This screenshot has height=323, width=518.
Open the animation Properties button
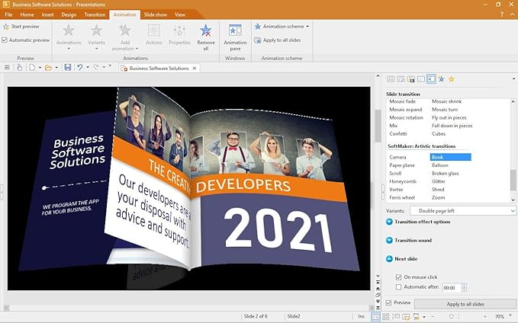point(179,35)
